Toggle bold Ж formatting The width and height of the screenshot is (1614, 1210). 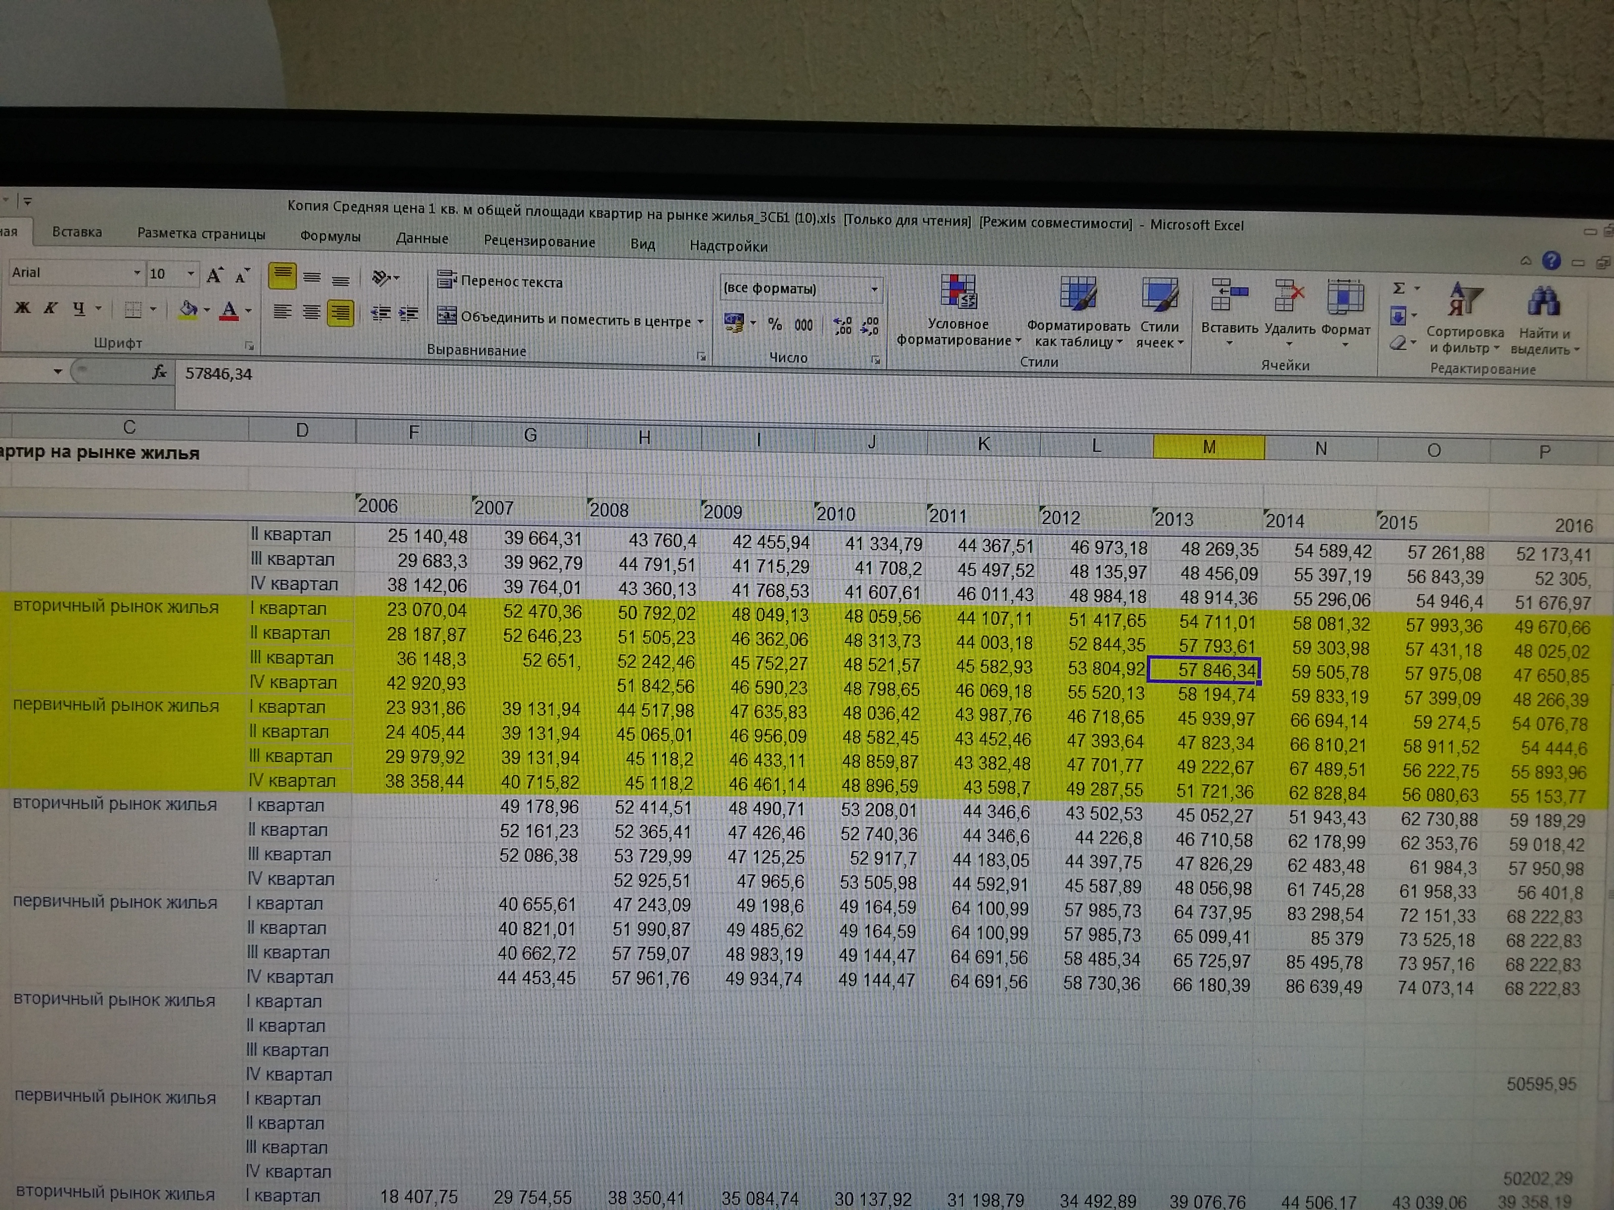coord(22,308)
